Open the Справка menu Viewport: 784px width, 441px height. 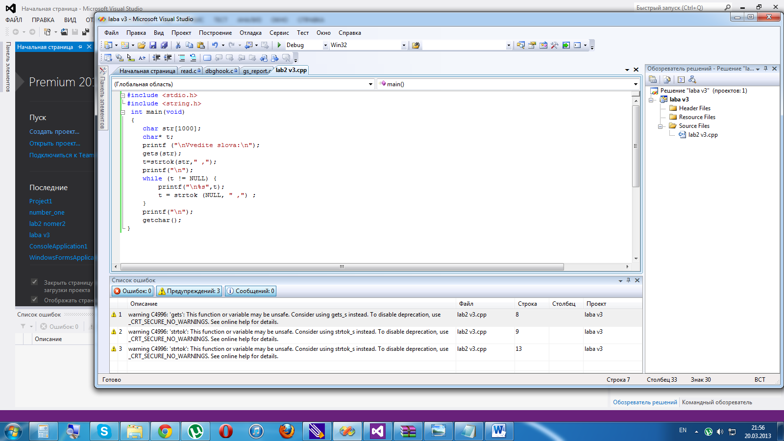[349, 33]
